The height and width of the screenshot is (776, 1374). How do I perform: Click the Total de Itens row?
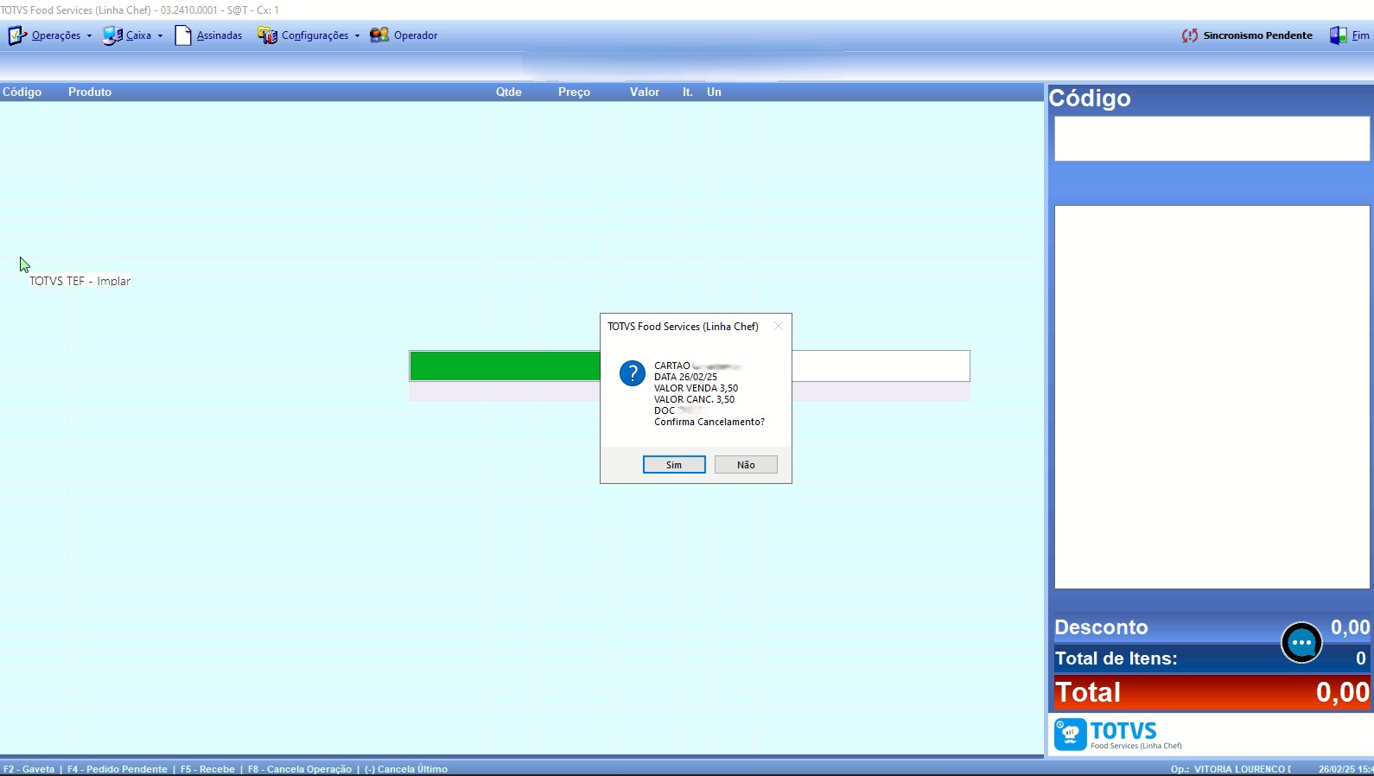click(1212, 658)
